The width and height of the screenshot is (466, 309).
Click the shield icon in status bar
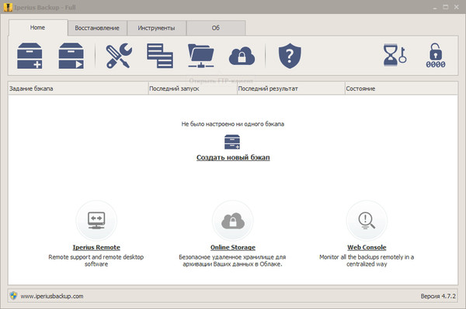point(13,296)
